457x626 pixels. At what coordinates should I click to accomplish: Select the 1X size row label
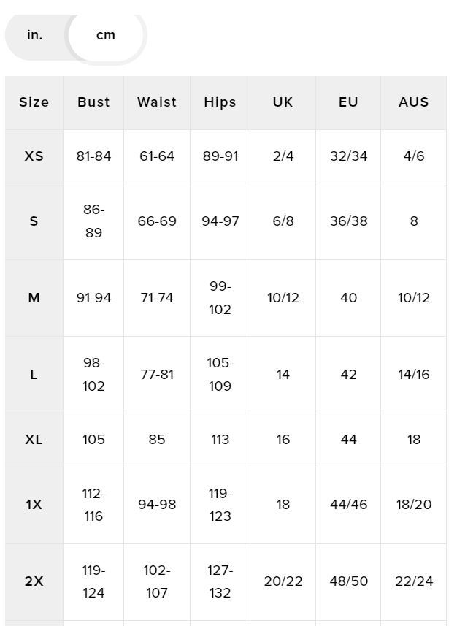pyautogui.click(x=34, y=505)
